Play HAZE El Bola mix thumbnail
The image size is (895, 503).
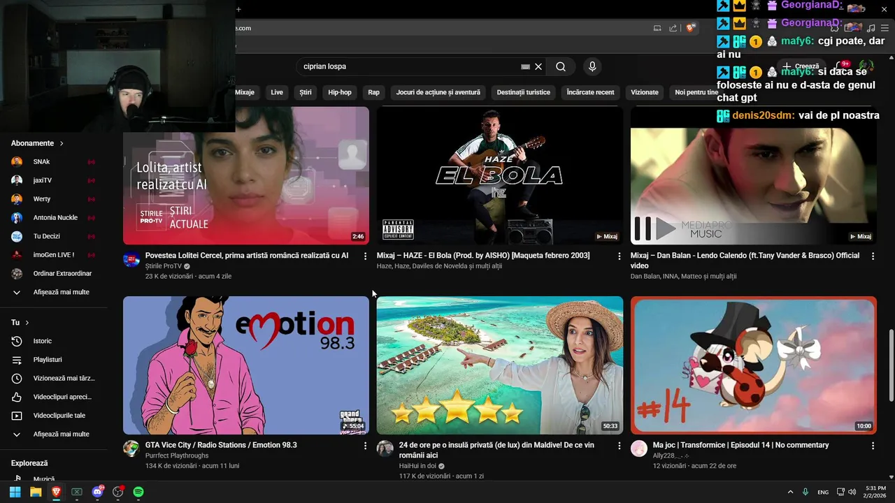pos(500,175)
